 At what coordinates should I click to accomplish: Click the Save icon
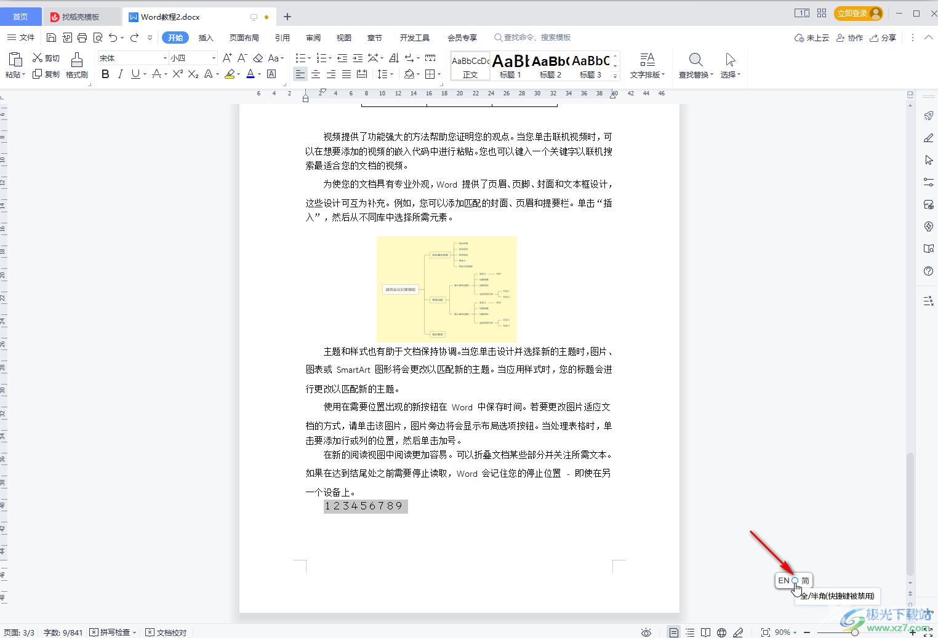click(x=51, y=38)
